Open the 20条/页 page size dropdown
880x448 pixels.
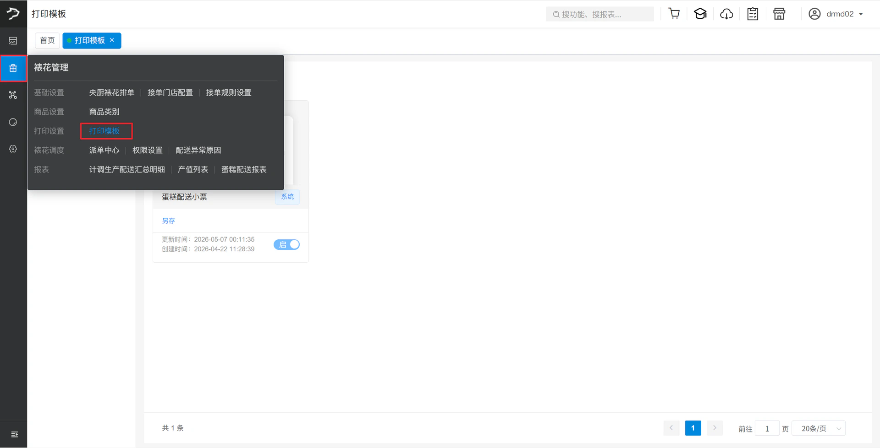pyautogui.click(x=819, y=428)
